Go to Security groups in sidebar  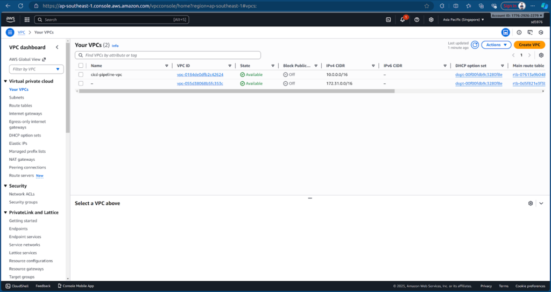[23, 202]
